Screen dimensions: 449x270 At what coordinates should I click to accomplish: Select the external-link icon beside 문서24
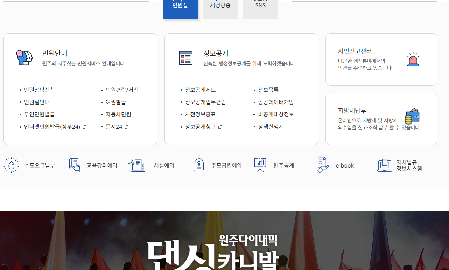pos(126,127)
